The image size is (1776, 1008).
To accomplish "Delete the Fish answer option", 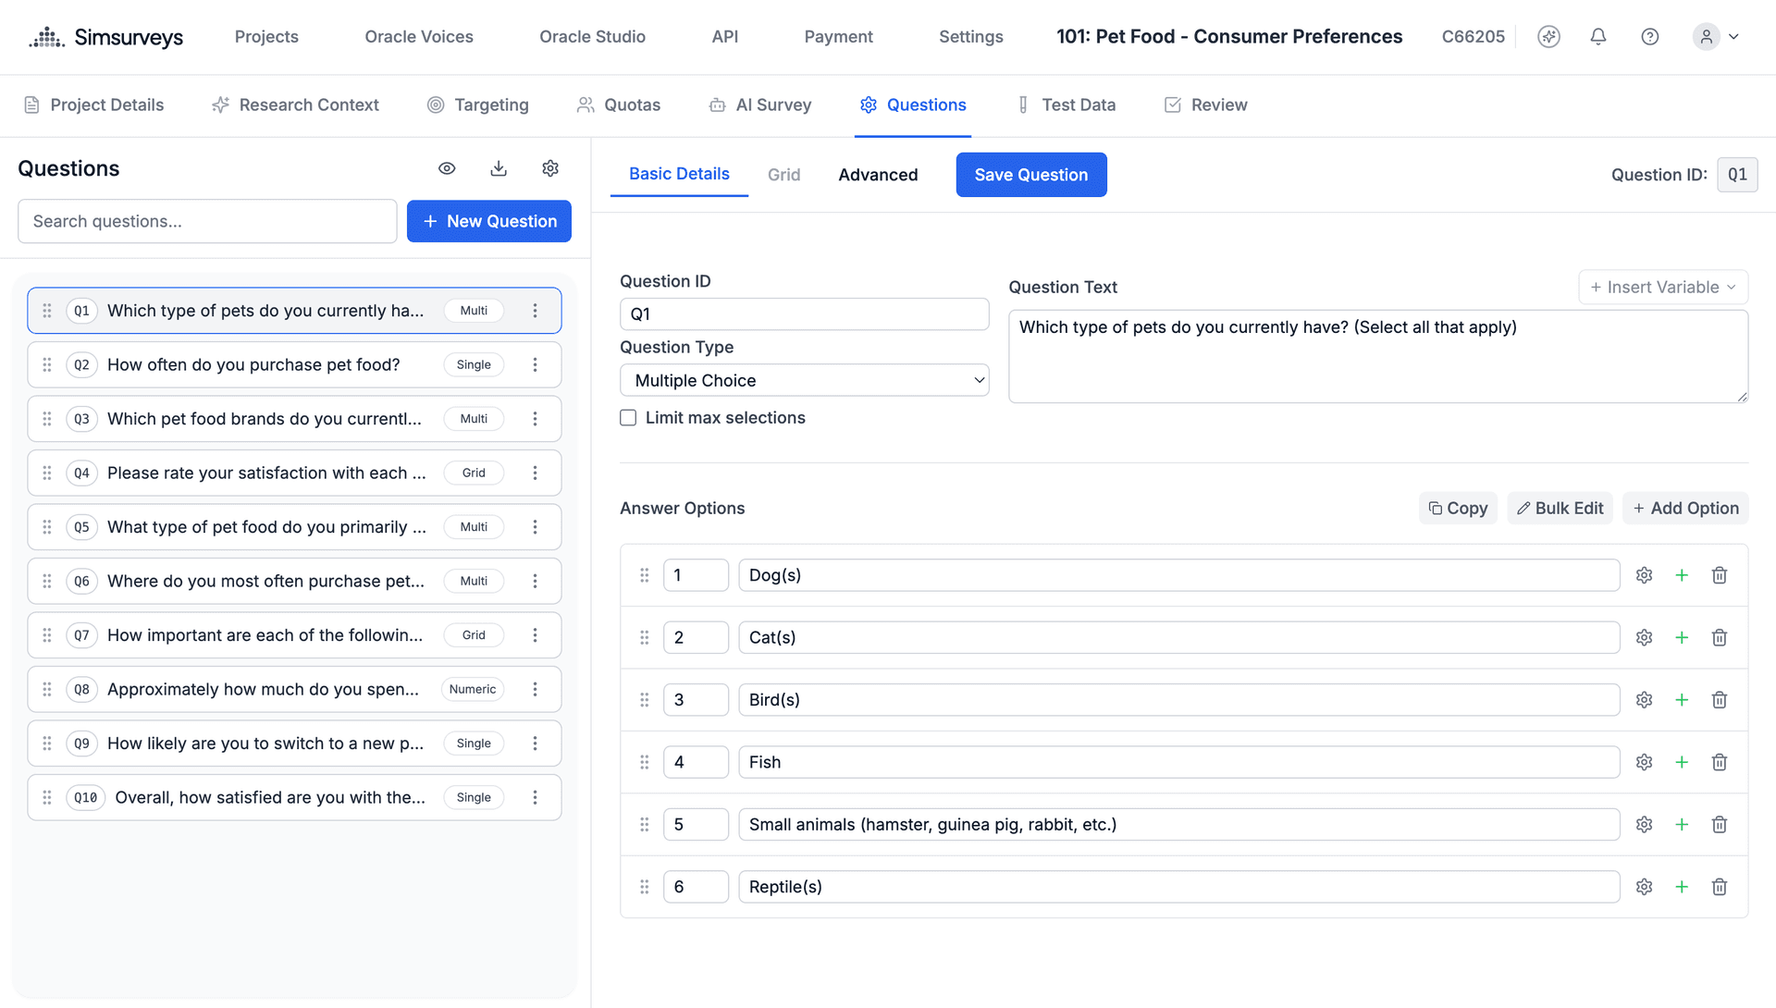I will click(1719, 762).
